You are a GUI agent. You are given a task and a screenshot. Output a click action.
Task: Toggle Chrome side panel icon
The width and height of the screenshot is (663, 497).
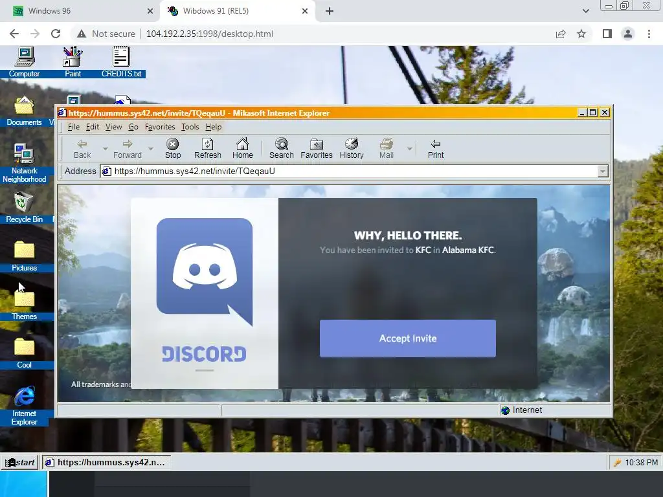[607, 34]
